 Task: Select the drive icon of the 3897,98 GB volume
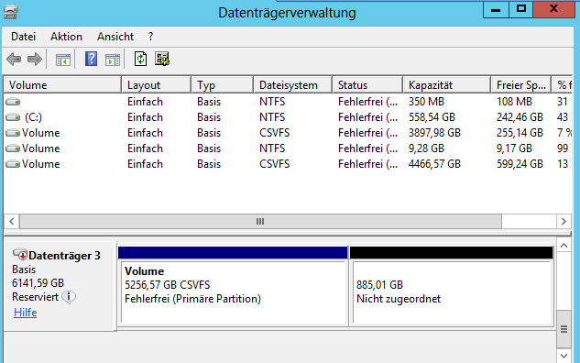tap(13, 133)
